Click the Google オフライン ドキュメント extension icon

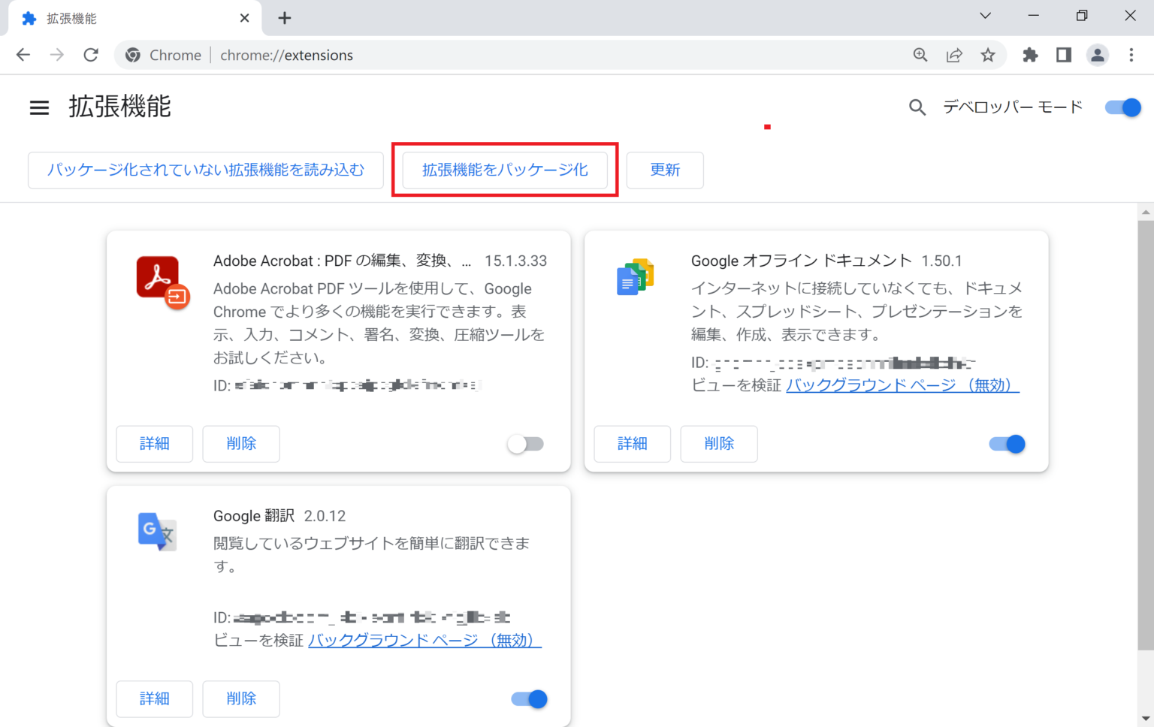[x=635, y=277]
